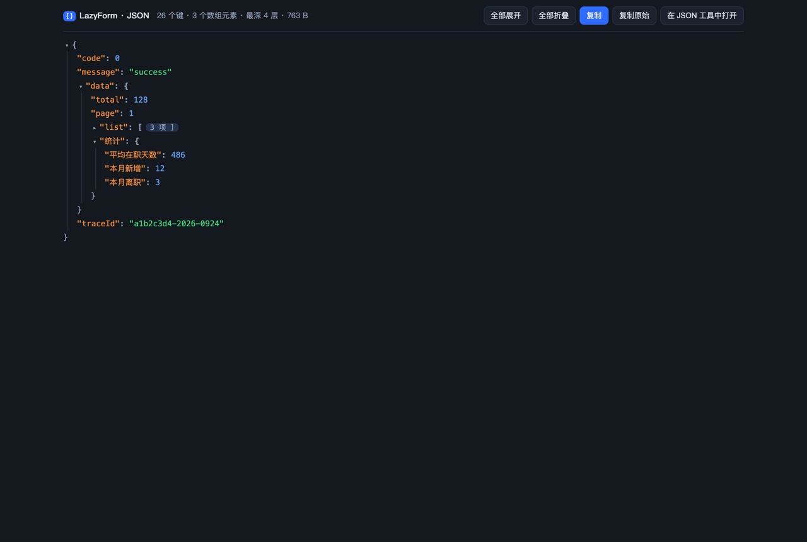This screenshot has width=807, height=542.
Task: Expand all JSON nodes with 全部展开
Action: point(506,16)
